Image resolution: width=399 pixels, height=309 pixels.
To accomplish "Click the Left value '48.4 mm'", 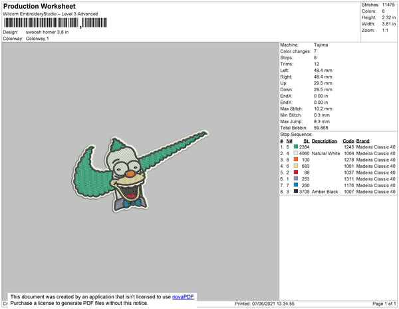I will coord(323,71).
